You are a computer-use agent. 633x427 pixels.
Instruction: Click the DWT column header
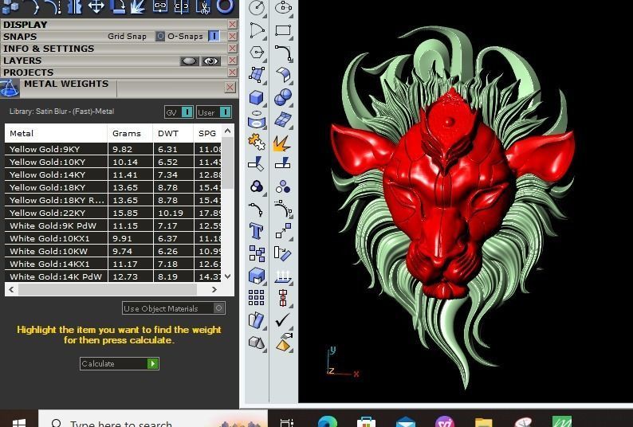click(x=174, y=133)
